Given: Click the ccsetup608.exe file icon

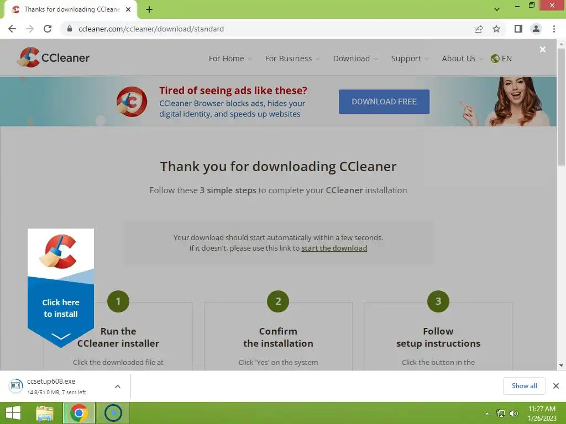Looking at the screenshot, I should (x=15, y=386).
